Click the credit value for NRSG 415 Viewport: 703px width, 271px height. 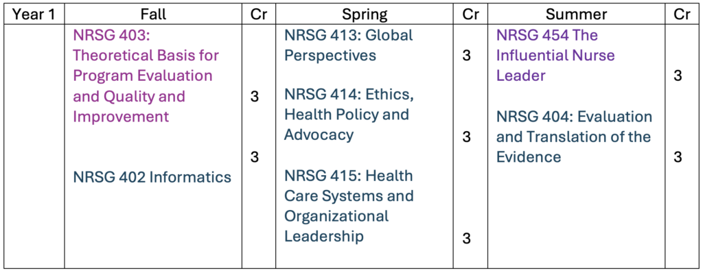(x=467, y=239)
